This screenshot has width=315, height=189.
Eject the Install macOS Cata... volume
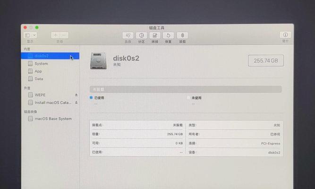click(x=77, y=103)
